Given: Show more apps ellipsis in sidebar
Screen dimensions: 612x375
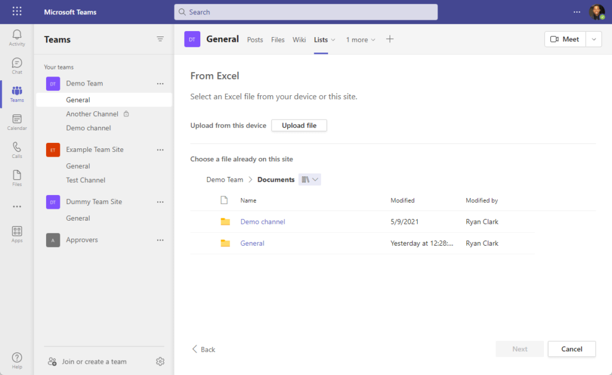Looking at the screenshot, I should click(17, 206).
